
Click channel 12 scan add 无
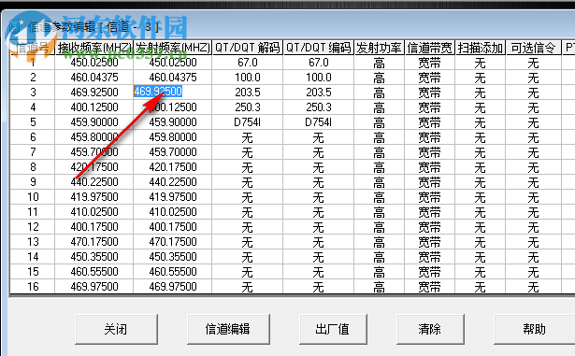pos(480,227)
